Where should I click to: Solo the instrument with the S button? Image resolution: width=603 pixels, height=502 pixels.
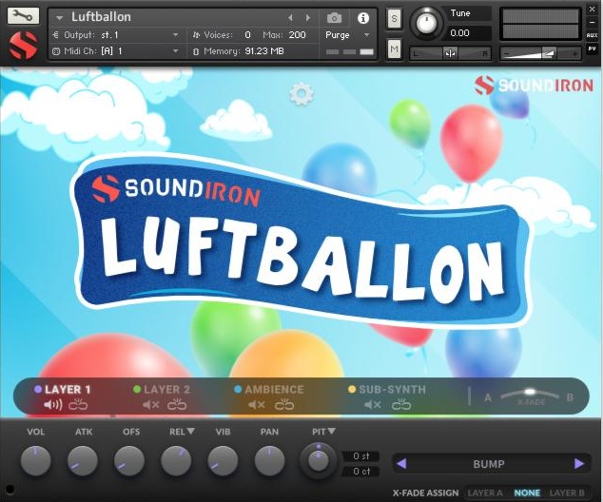click(394, 18)
